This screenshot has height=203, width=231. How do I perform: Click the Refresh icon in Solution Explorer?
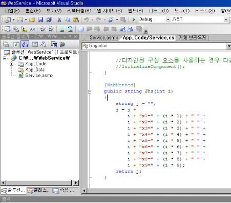click(x=16, y=45)
